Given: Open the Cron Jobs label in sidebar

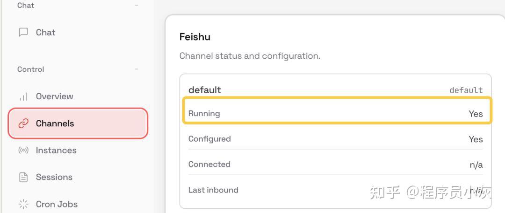Looking at the screenshot, I should [x=57, y=204].
